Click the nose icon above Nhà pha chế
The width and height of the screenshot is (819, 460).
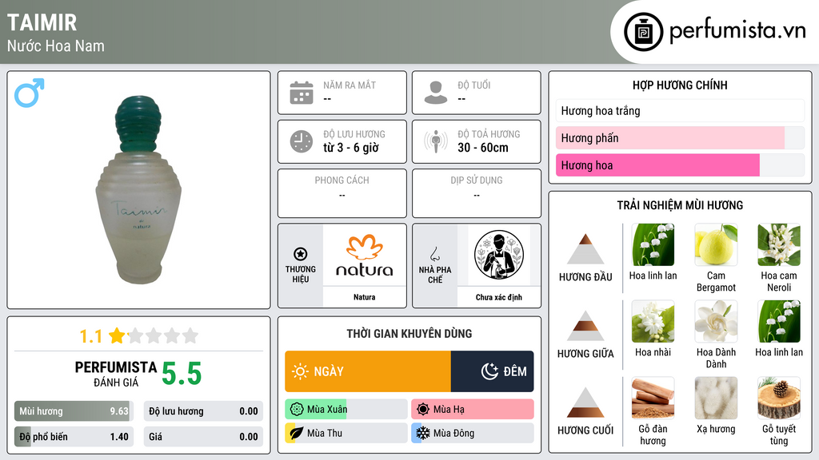click(434, 254)
